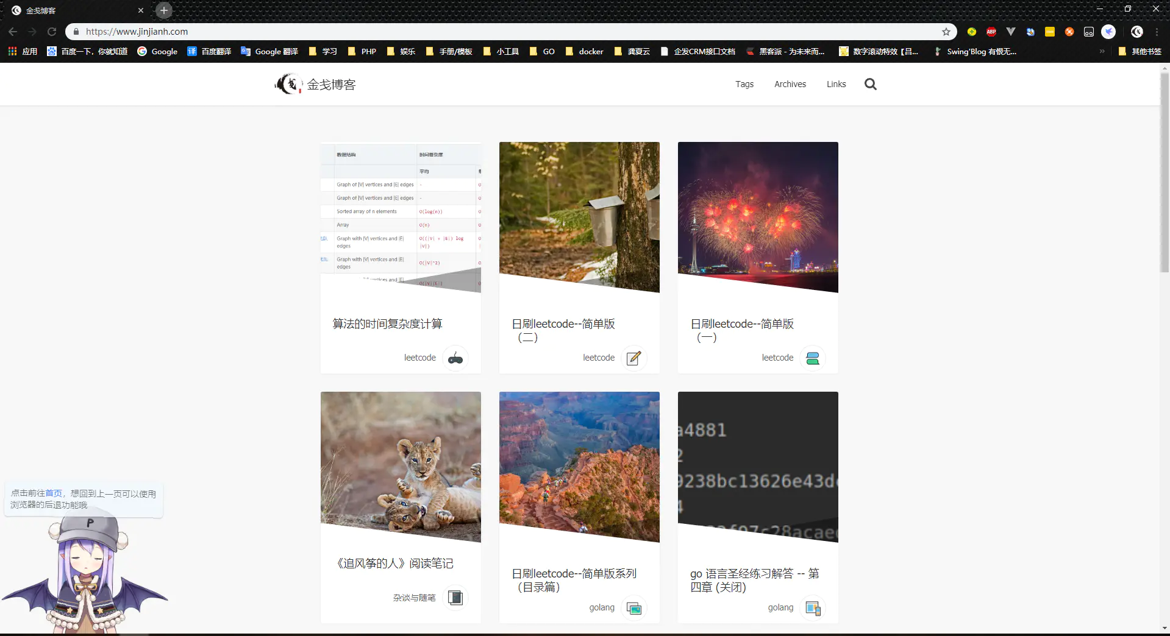Open the post 日刷leetcode--简单版（二）
1170x636 pixels.
click(563, 330)
